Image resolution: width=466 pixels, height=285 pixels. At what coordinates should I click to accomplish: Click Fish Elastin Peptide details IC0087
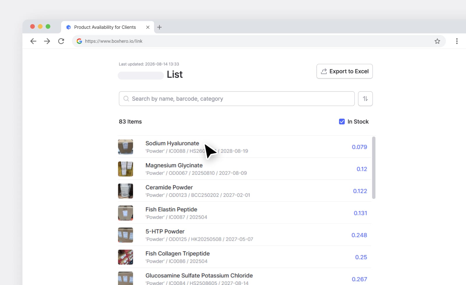click(176, 217)
